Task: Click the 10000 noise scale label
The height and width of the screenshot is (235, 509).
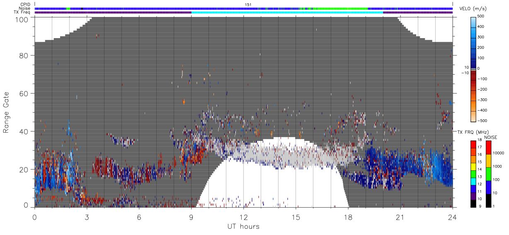Action: [x=498, y=153]
